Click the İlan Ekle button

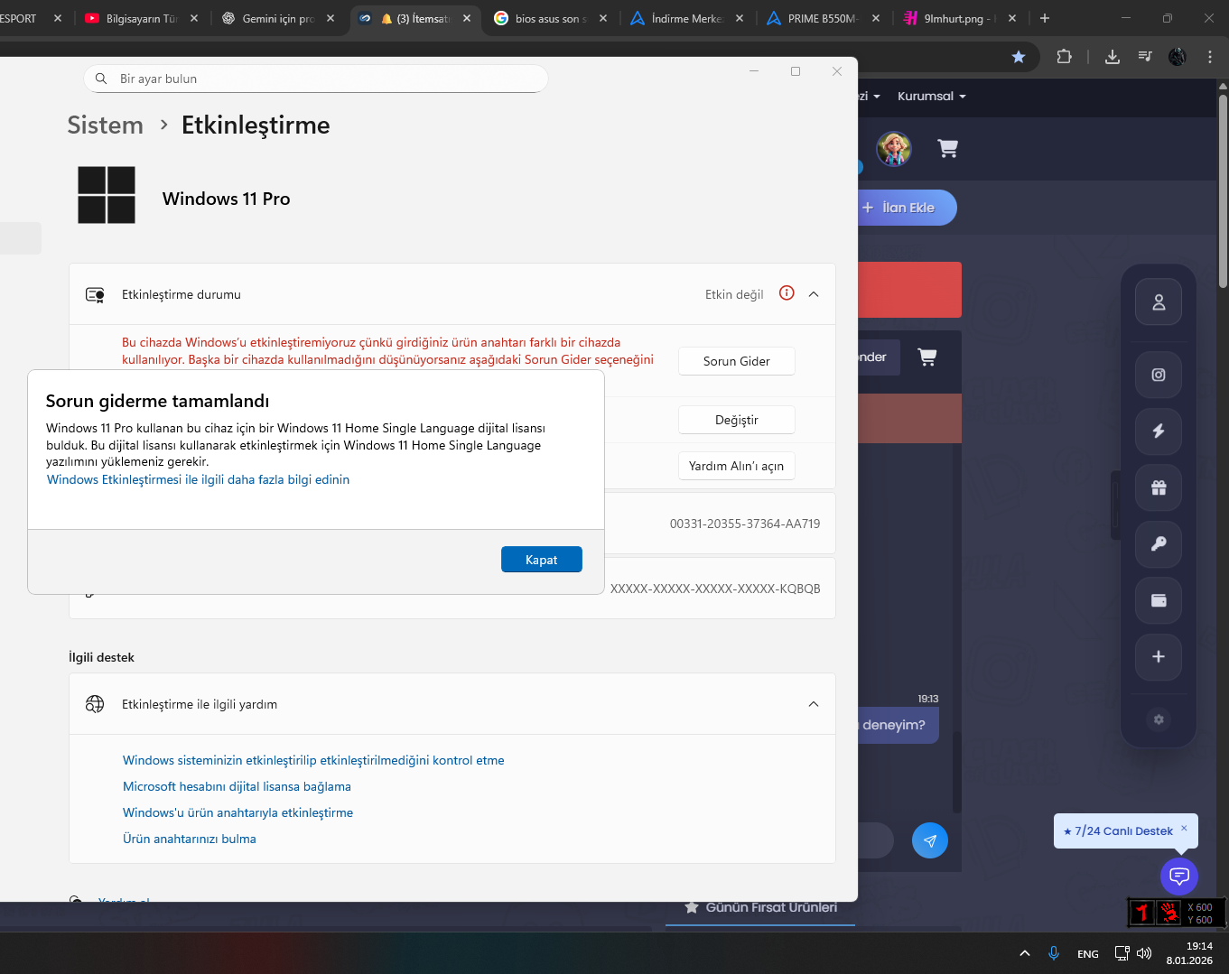click(907, 208)
